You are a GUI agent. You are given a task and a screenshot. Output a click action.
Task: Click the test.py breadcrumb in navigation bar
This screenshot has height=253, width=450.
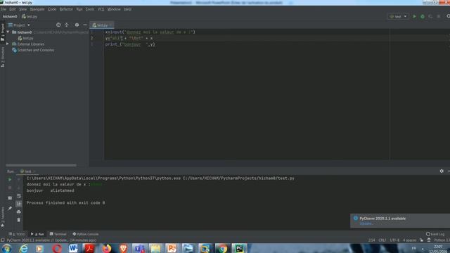point(30,17)
